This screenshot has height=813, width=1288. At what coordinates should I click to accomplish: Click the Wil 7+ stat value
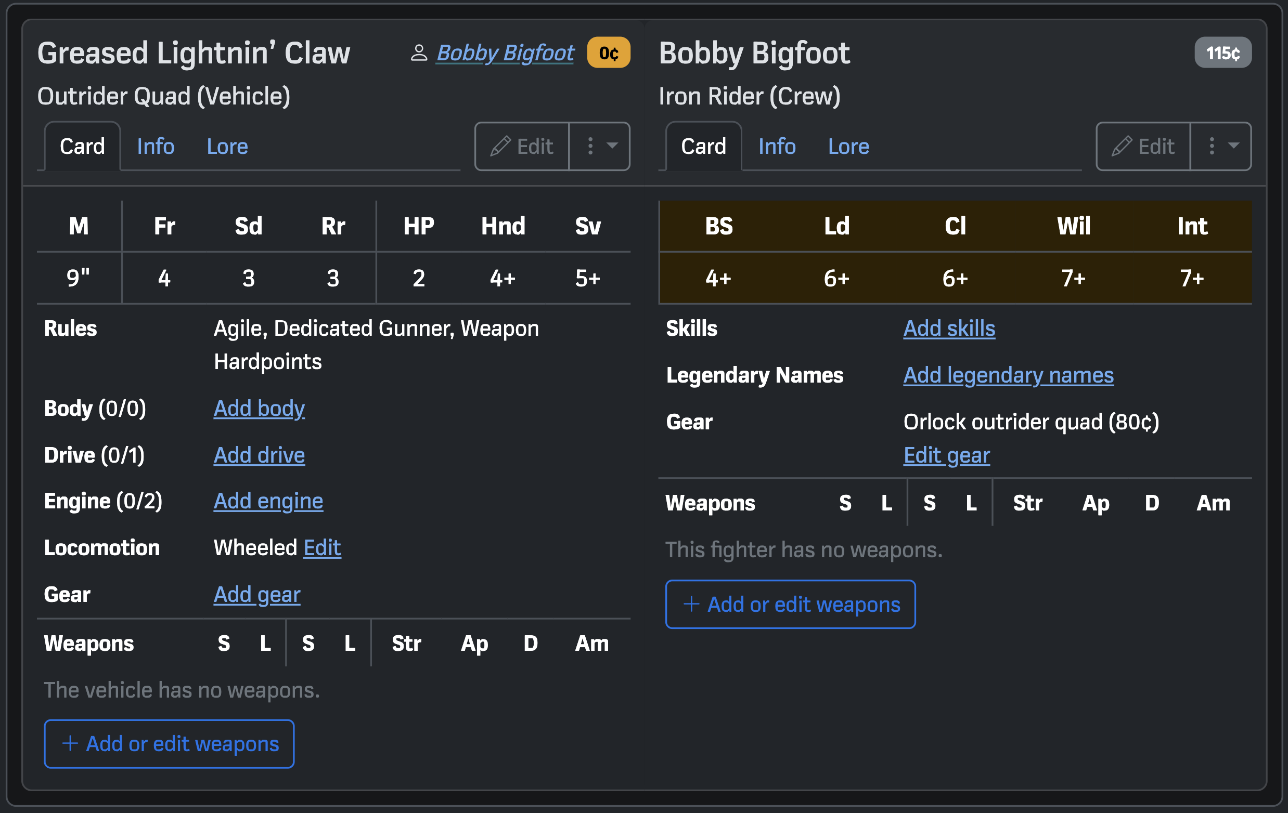coord(1074,278)
